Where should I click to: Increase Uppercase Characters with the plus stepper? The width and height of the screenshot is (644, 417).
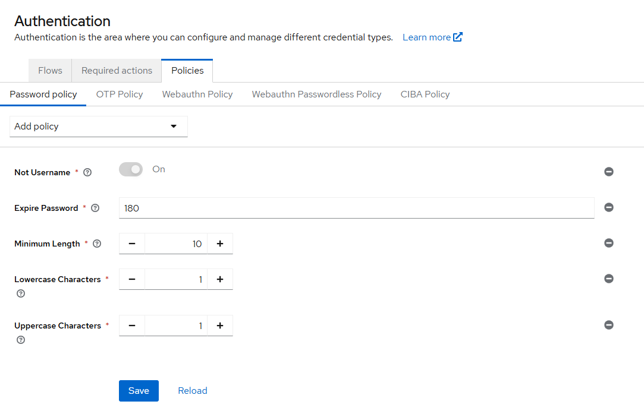(220, 325)
